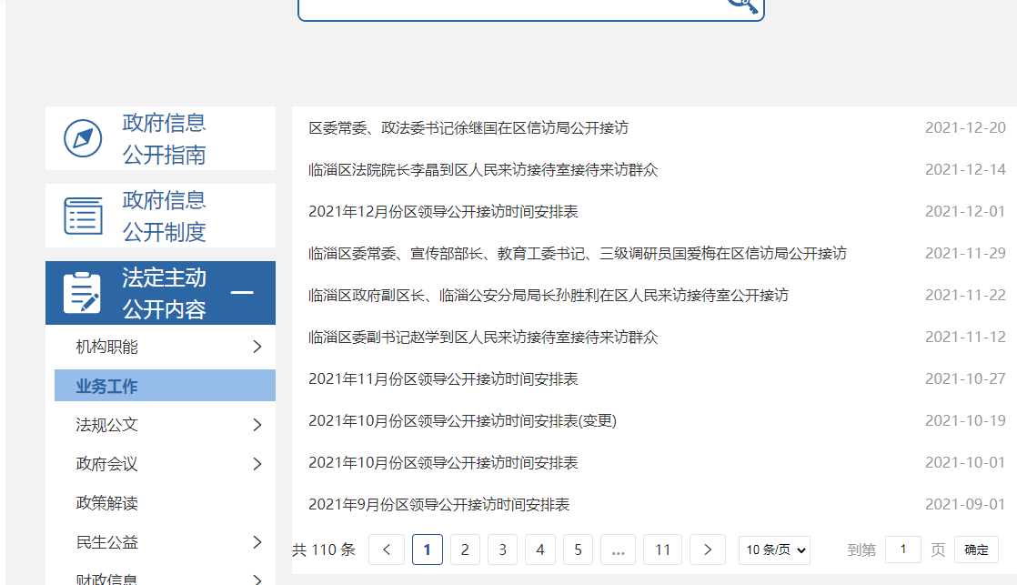This screenshot has height=585, width=1017.
Task: Click page 3 in pagination
Action: pyautogui.click(x=502, y=550)
